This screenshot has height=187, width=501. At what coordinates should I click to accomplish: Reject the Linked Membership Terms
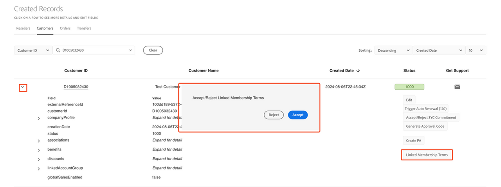tap(274, 115)
